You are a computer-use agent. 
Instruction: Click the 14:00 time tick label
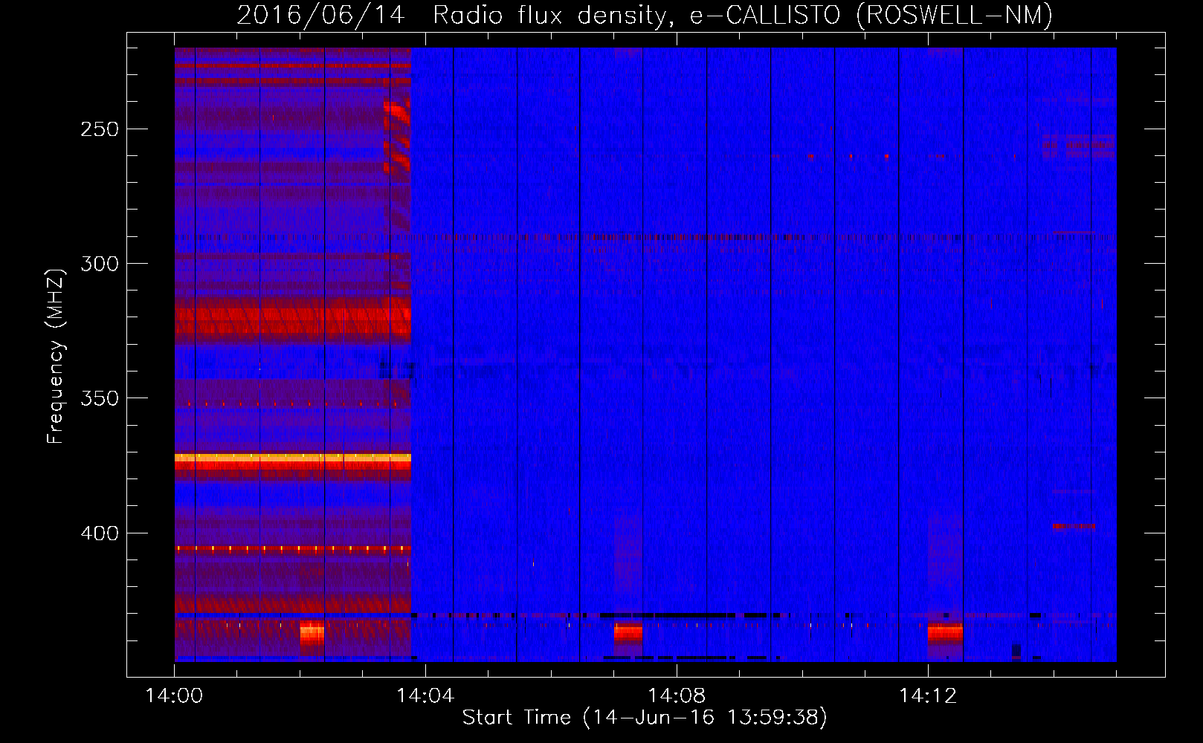tap(174, 696)
